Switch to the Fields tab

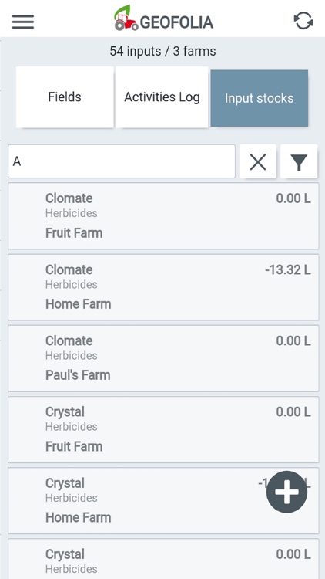click(65, 97)
